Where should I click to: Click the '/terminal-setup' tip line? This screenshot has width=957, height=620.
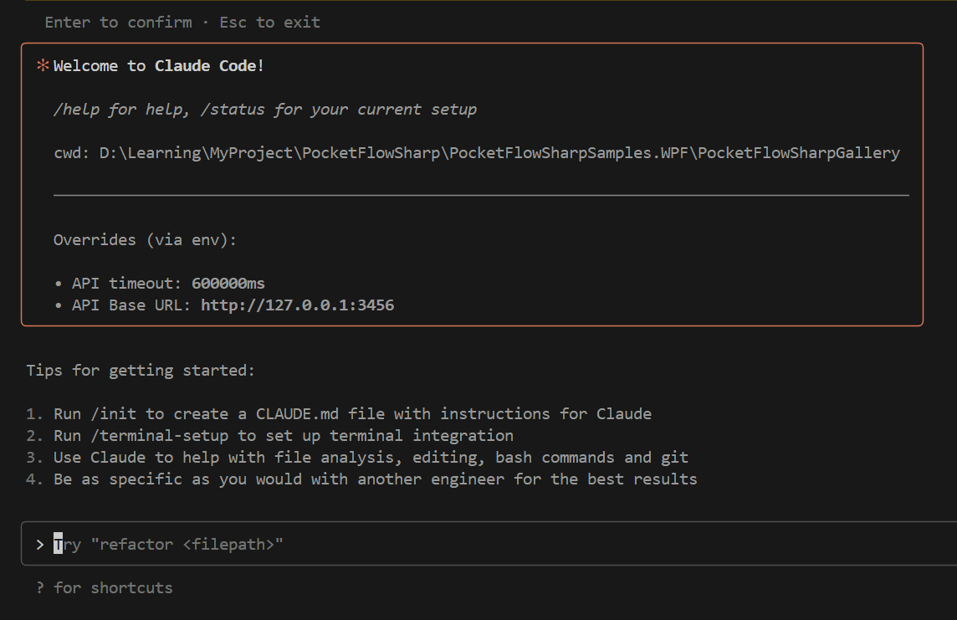tap(283, 436)
